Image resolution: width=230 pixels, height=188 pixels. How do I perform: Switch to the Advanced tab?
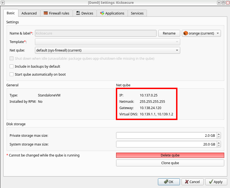[29, 13]
